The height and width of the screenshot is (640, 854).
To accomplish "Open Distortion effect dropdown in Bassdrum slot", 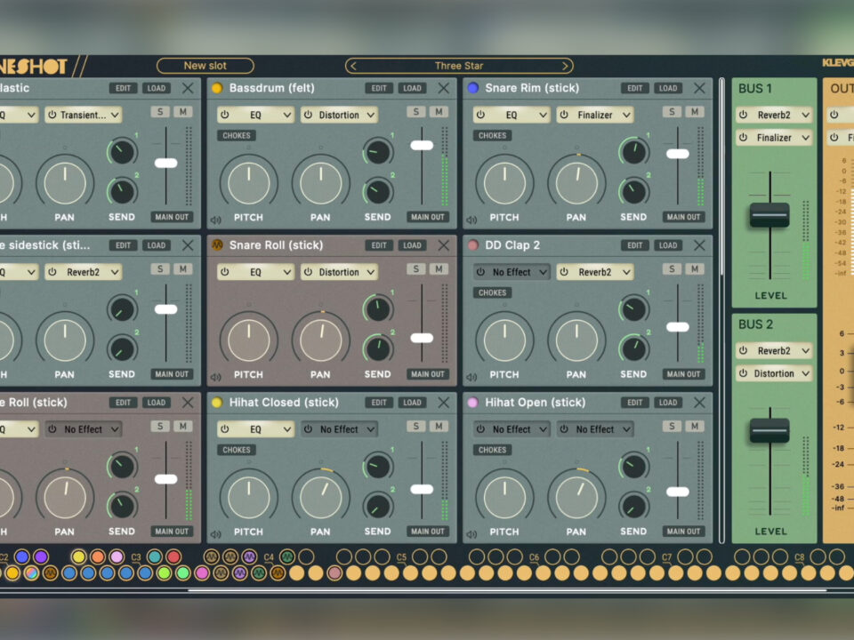I will point(339,116).
